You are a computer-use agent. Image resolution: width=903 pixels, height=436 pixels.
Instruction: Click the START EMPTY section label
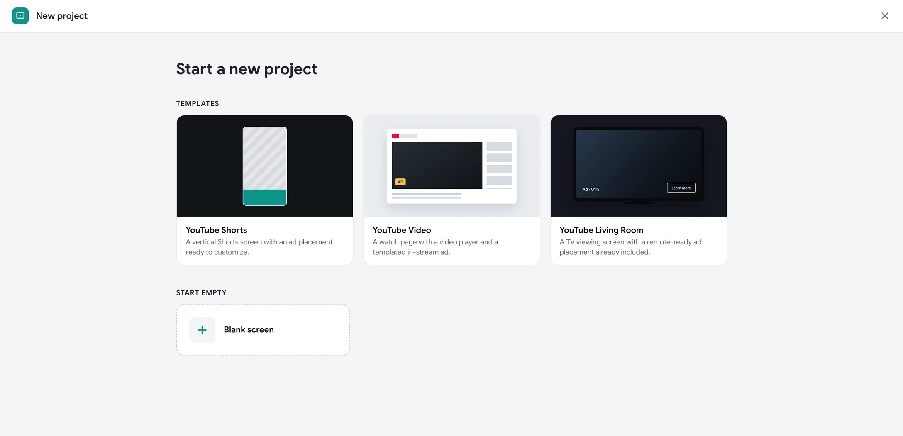201,293
